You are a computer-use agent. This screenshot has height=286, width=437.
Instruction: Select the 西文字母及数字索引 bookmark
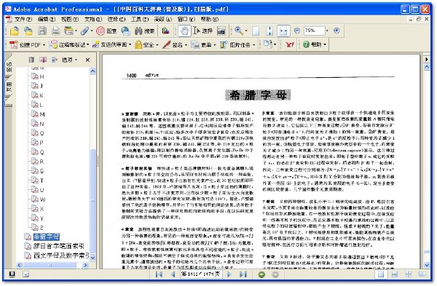coord(61,255)
